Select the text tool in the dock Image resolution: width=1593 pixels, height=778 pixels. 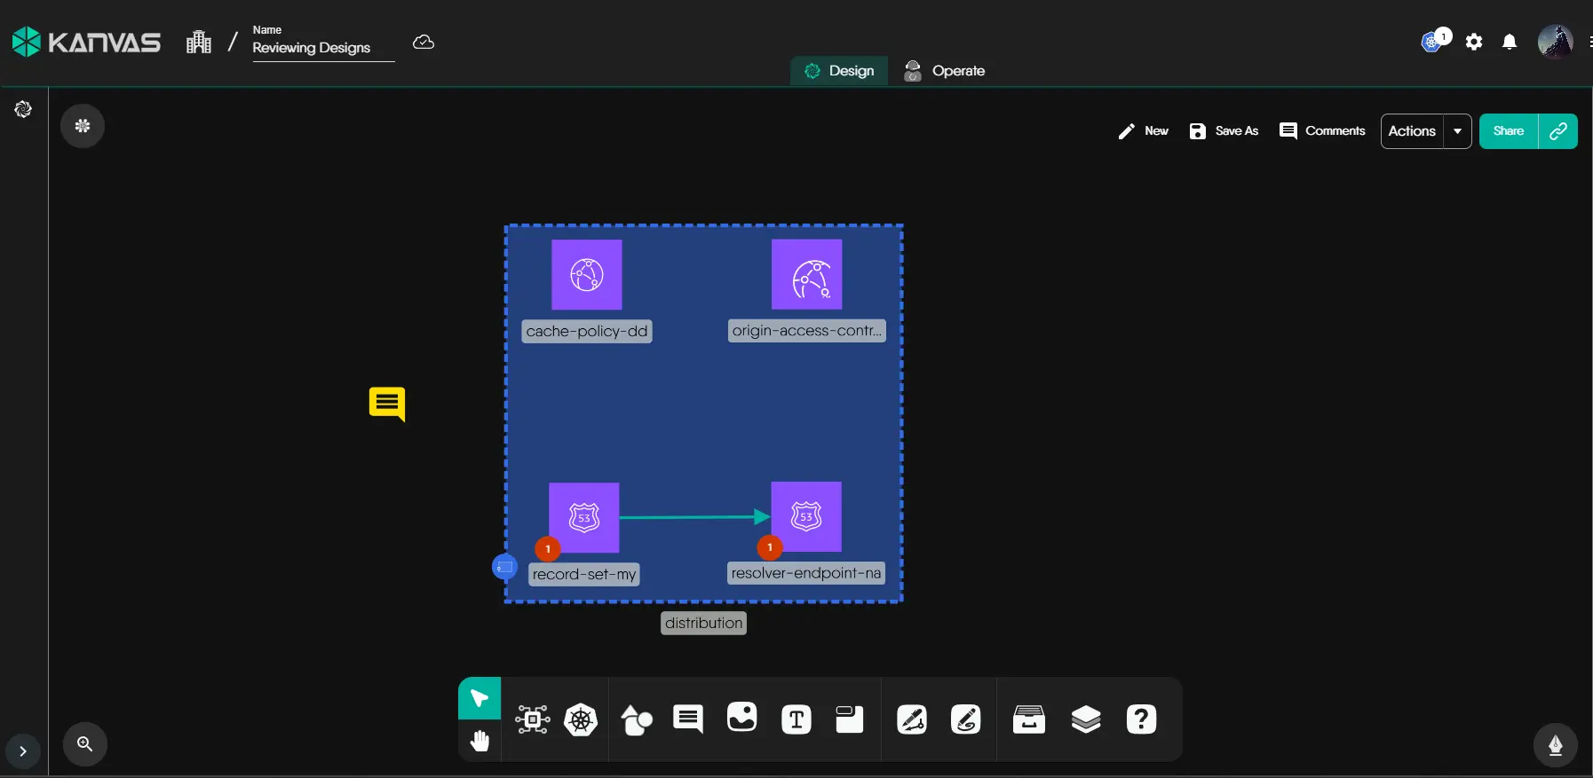click(x=796, y=719)
